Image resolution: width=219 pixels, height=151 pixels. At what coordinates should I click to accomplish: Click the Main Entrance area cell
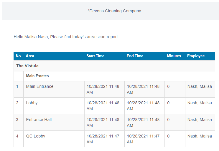[x=40, y=87]
